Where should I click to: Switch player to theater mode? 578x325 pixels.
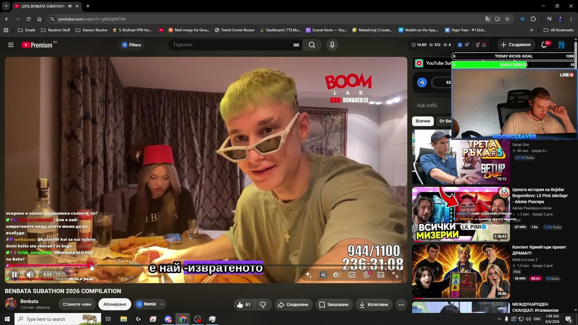pyautogui.click(x=381, y=274)
